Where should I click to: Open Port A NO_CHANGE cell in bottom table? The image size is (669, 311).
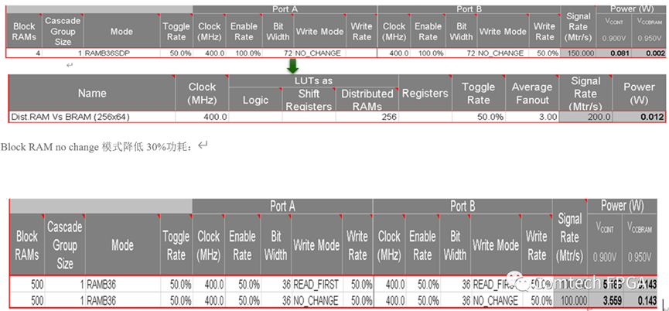(x=316, y=299)
